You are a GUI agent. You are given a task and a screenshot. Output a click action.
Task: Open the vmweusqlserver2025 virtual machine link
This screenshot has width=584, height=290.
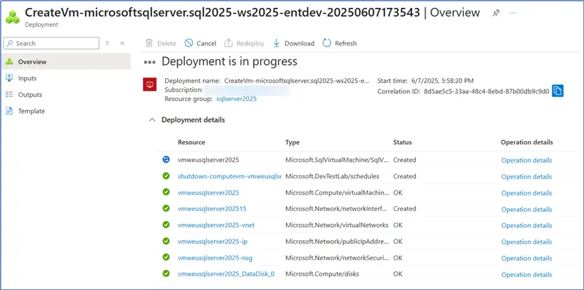(x=208, y=193)
